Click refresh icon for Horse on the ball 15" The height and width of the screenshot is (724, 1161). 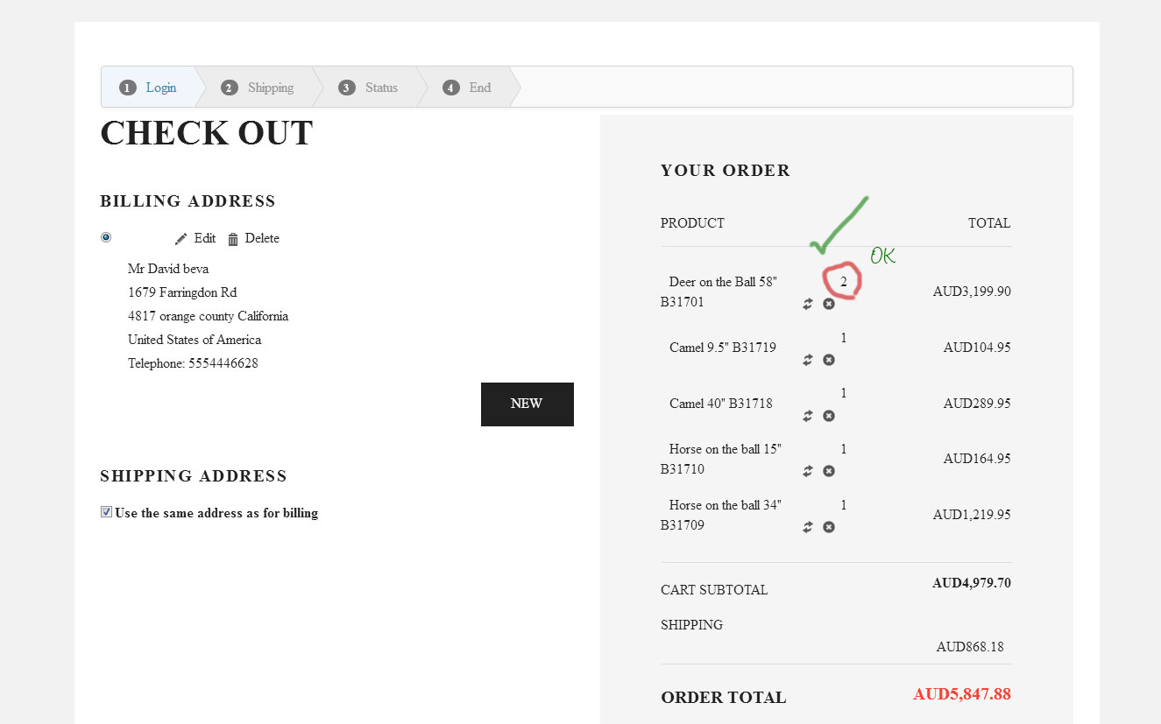tap(808, 471)
